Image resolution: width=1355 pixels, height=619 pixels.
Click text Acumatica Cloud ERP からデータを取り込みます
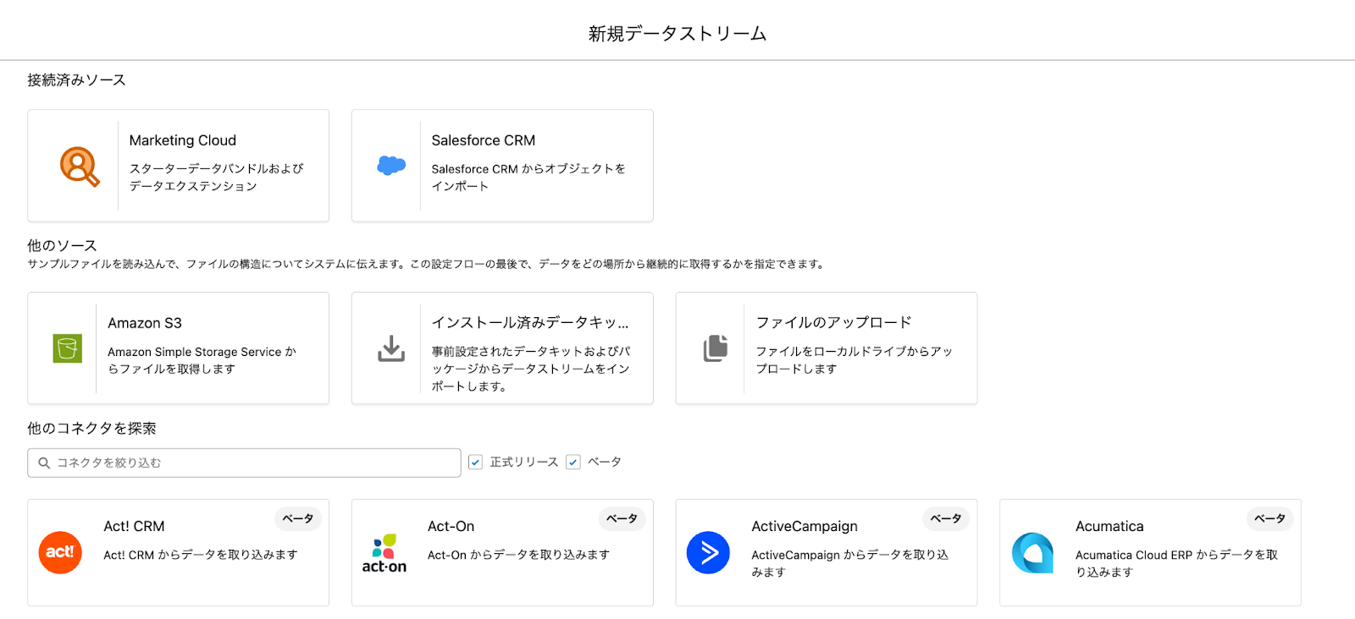click(x=1176, y=563)
